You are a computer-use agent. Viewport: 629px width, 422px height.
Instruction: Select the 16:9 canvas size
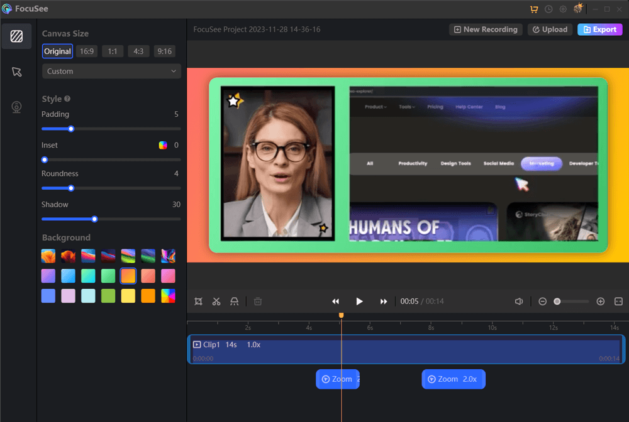click(87, 51)
